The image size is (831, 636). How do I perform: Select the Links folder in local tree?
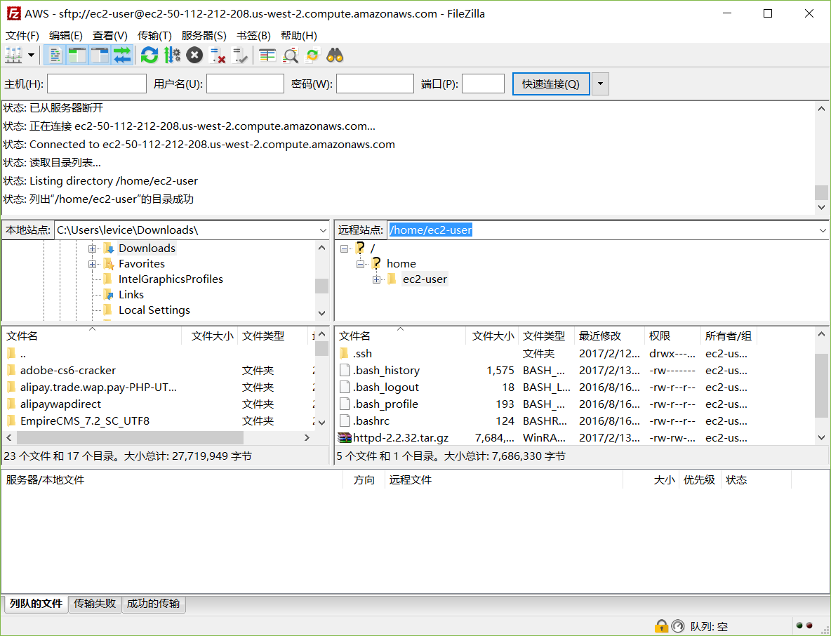pos(131,295)
